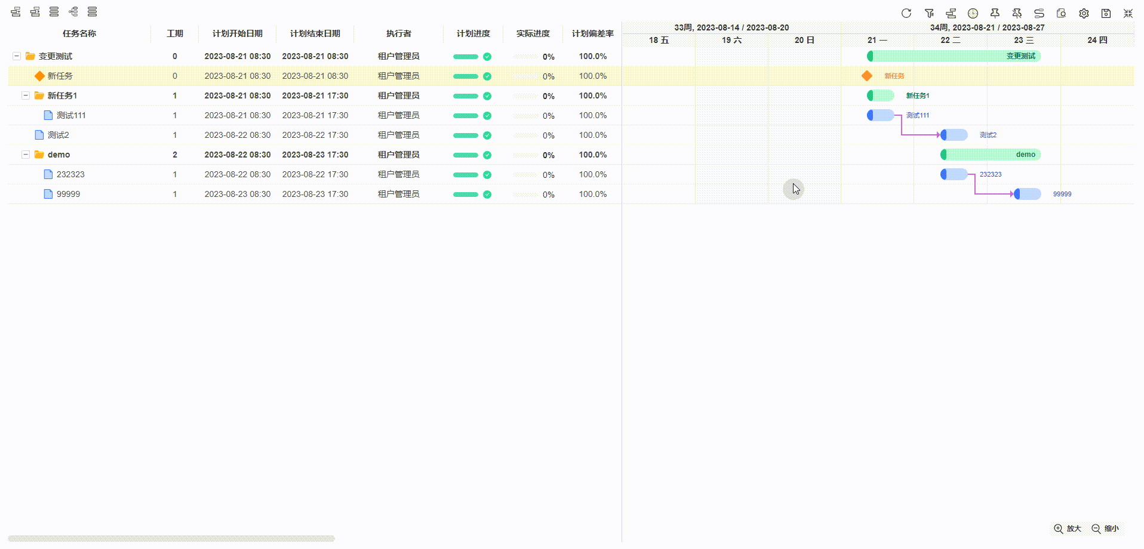The image size is (1144, 549).
Task: Collapse the 新任务1 folder row
Action: [26, 95]
